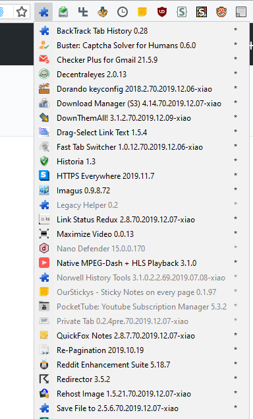Image resolution: width=253 pixels, height=419 pixels.
Task: Open the yellow sticky note toolbar icon
Action: coord(142,12)
